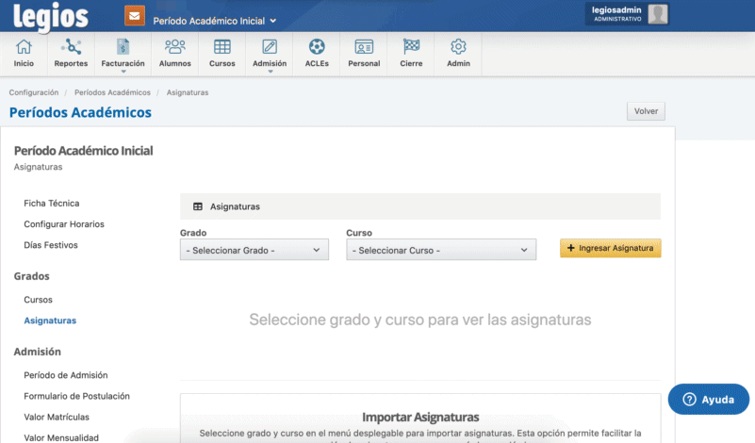
Task: Click the Asignaturas panel table icon
Action: [x=198, y=206]
